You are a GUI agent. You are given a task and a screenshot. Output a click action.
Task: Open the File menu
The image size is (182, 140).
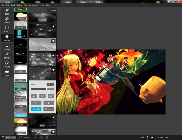pos(3,5)
